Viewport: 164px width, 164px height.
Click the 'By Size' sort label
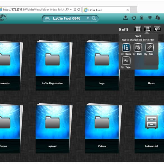coord(149,54)
